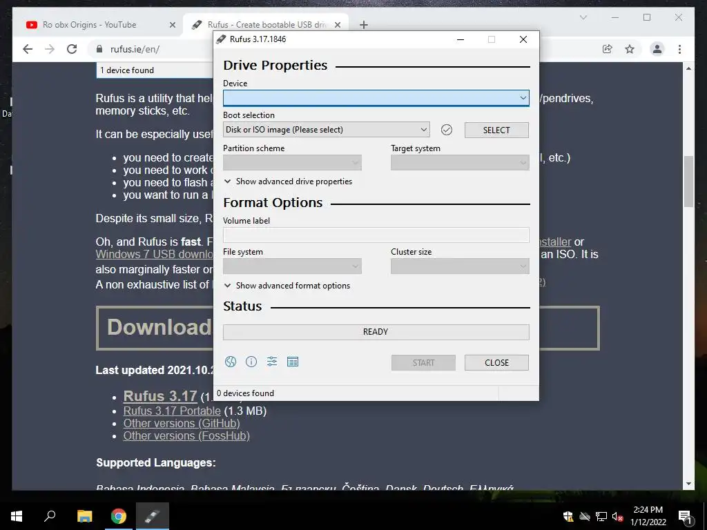Open the Chrome profile avatar
The width and height of the screenshot is (707, 530).
[x=657, y=49]
